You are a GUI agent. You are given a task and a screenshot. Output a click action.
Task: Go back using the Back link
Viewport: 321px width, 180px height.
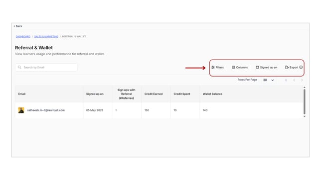tap(18, 26)
